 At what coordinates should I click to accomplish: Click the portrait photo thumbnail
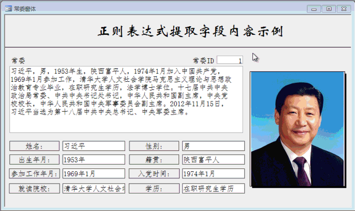pos(298,129)
